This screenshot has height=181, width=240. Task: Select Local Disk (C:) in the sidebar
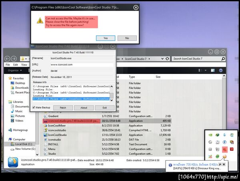21,144
